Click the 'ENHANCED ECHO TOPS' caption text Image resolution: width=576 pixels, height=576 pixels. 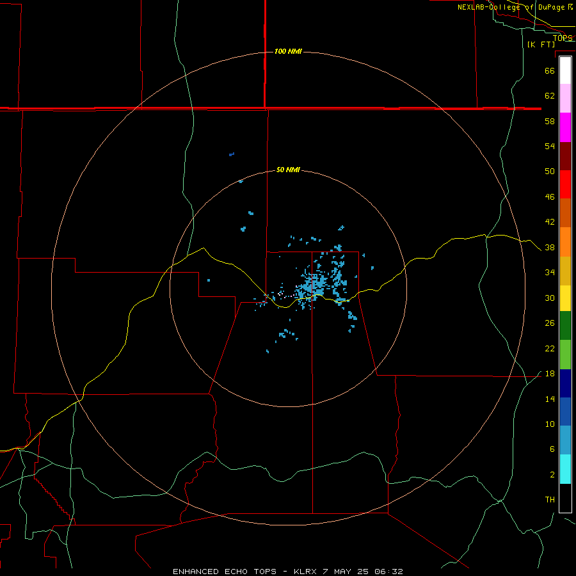pyautogui.click(x=225, y=572)
